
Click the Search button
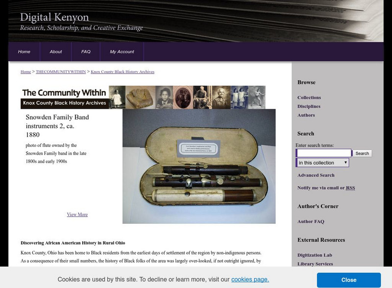point(362,153)
